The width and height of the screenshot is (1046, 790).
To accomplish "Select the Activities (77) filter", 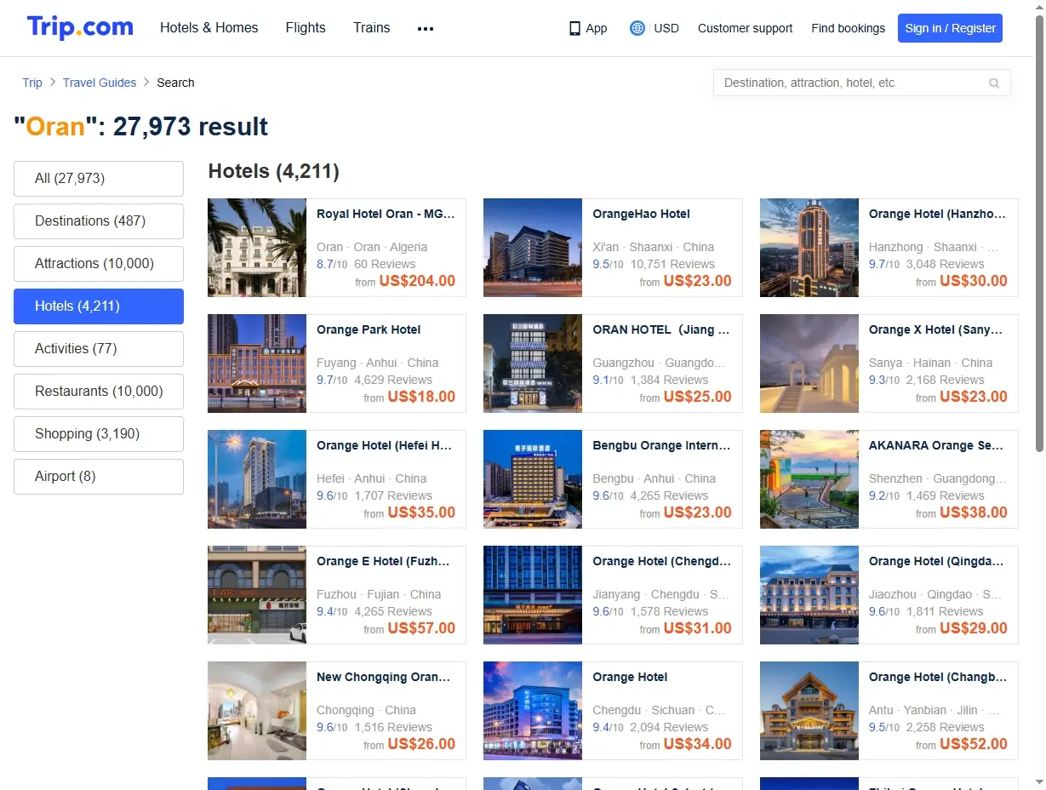I will coord(99,349).
